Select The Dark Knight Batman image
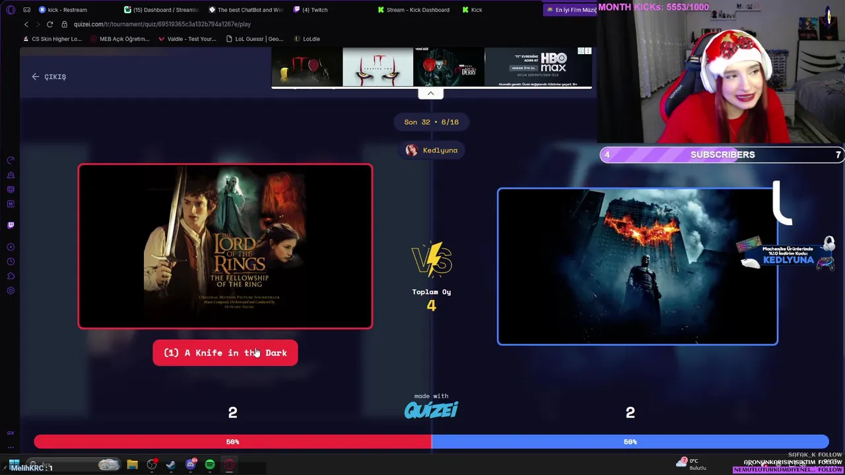Image resolution: width=845 pixels, height=475 pixels. pos(637,267)
